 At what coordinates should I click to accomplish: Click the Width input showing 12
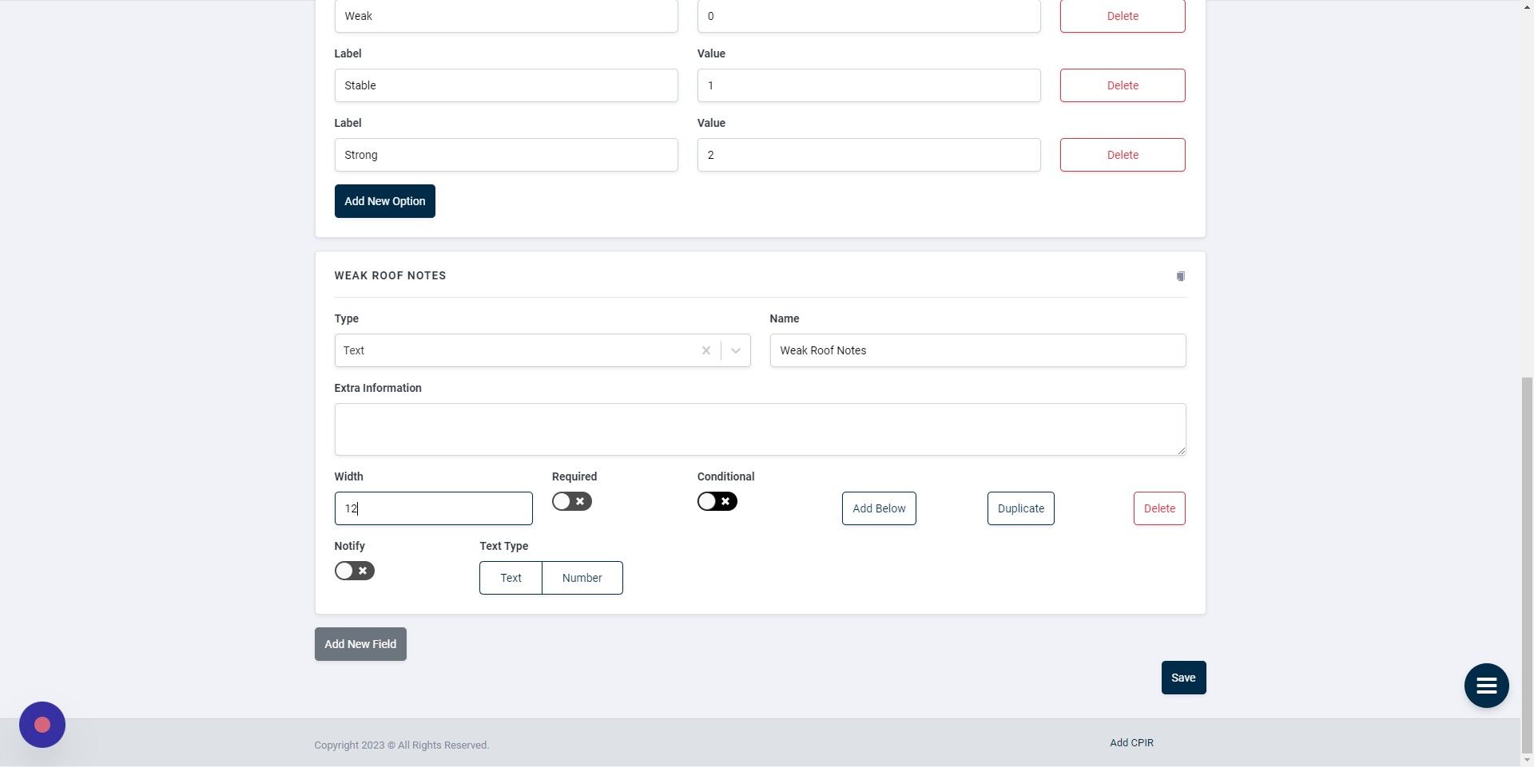(x=434, y=508)
